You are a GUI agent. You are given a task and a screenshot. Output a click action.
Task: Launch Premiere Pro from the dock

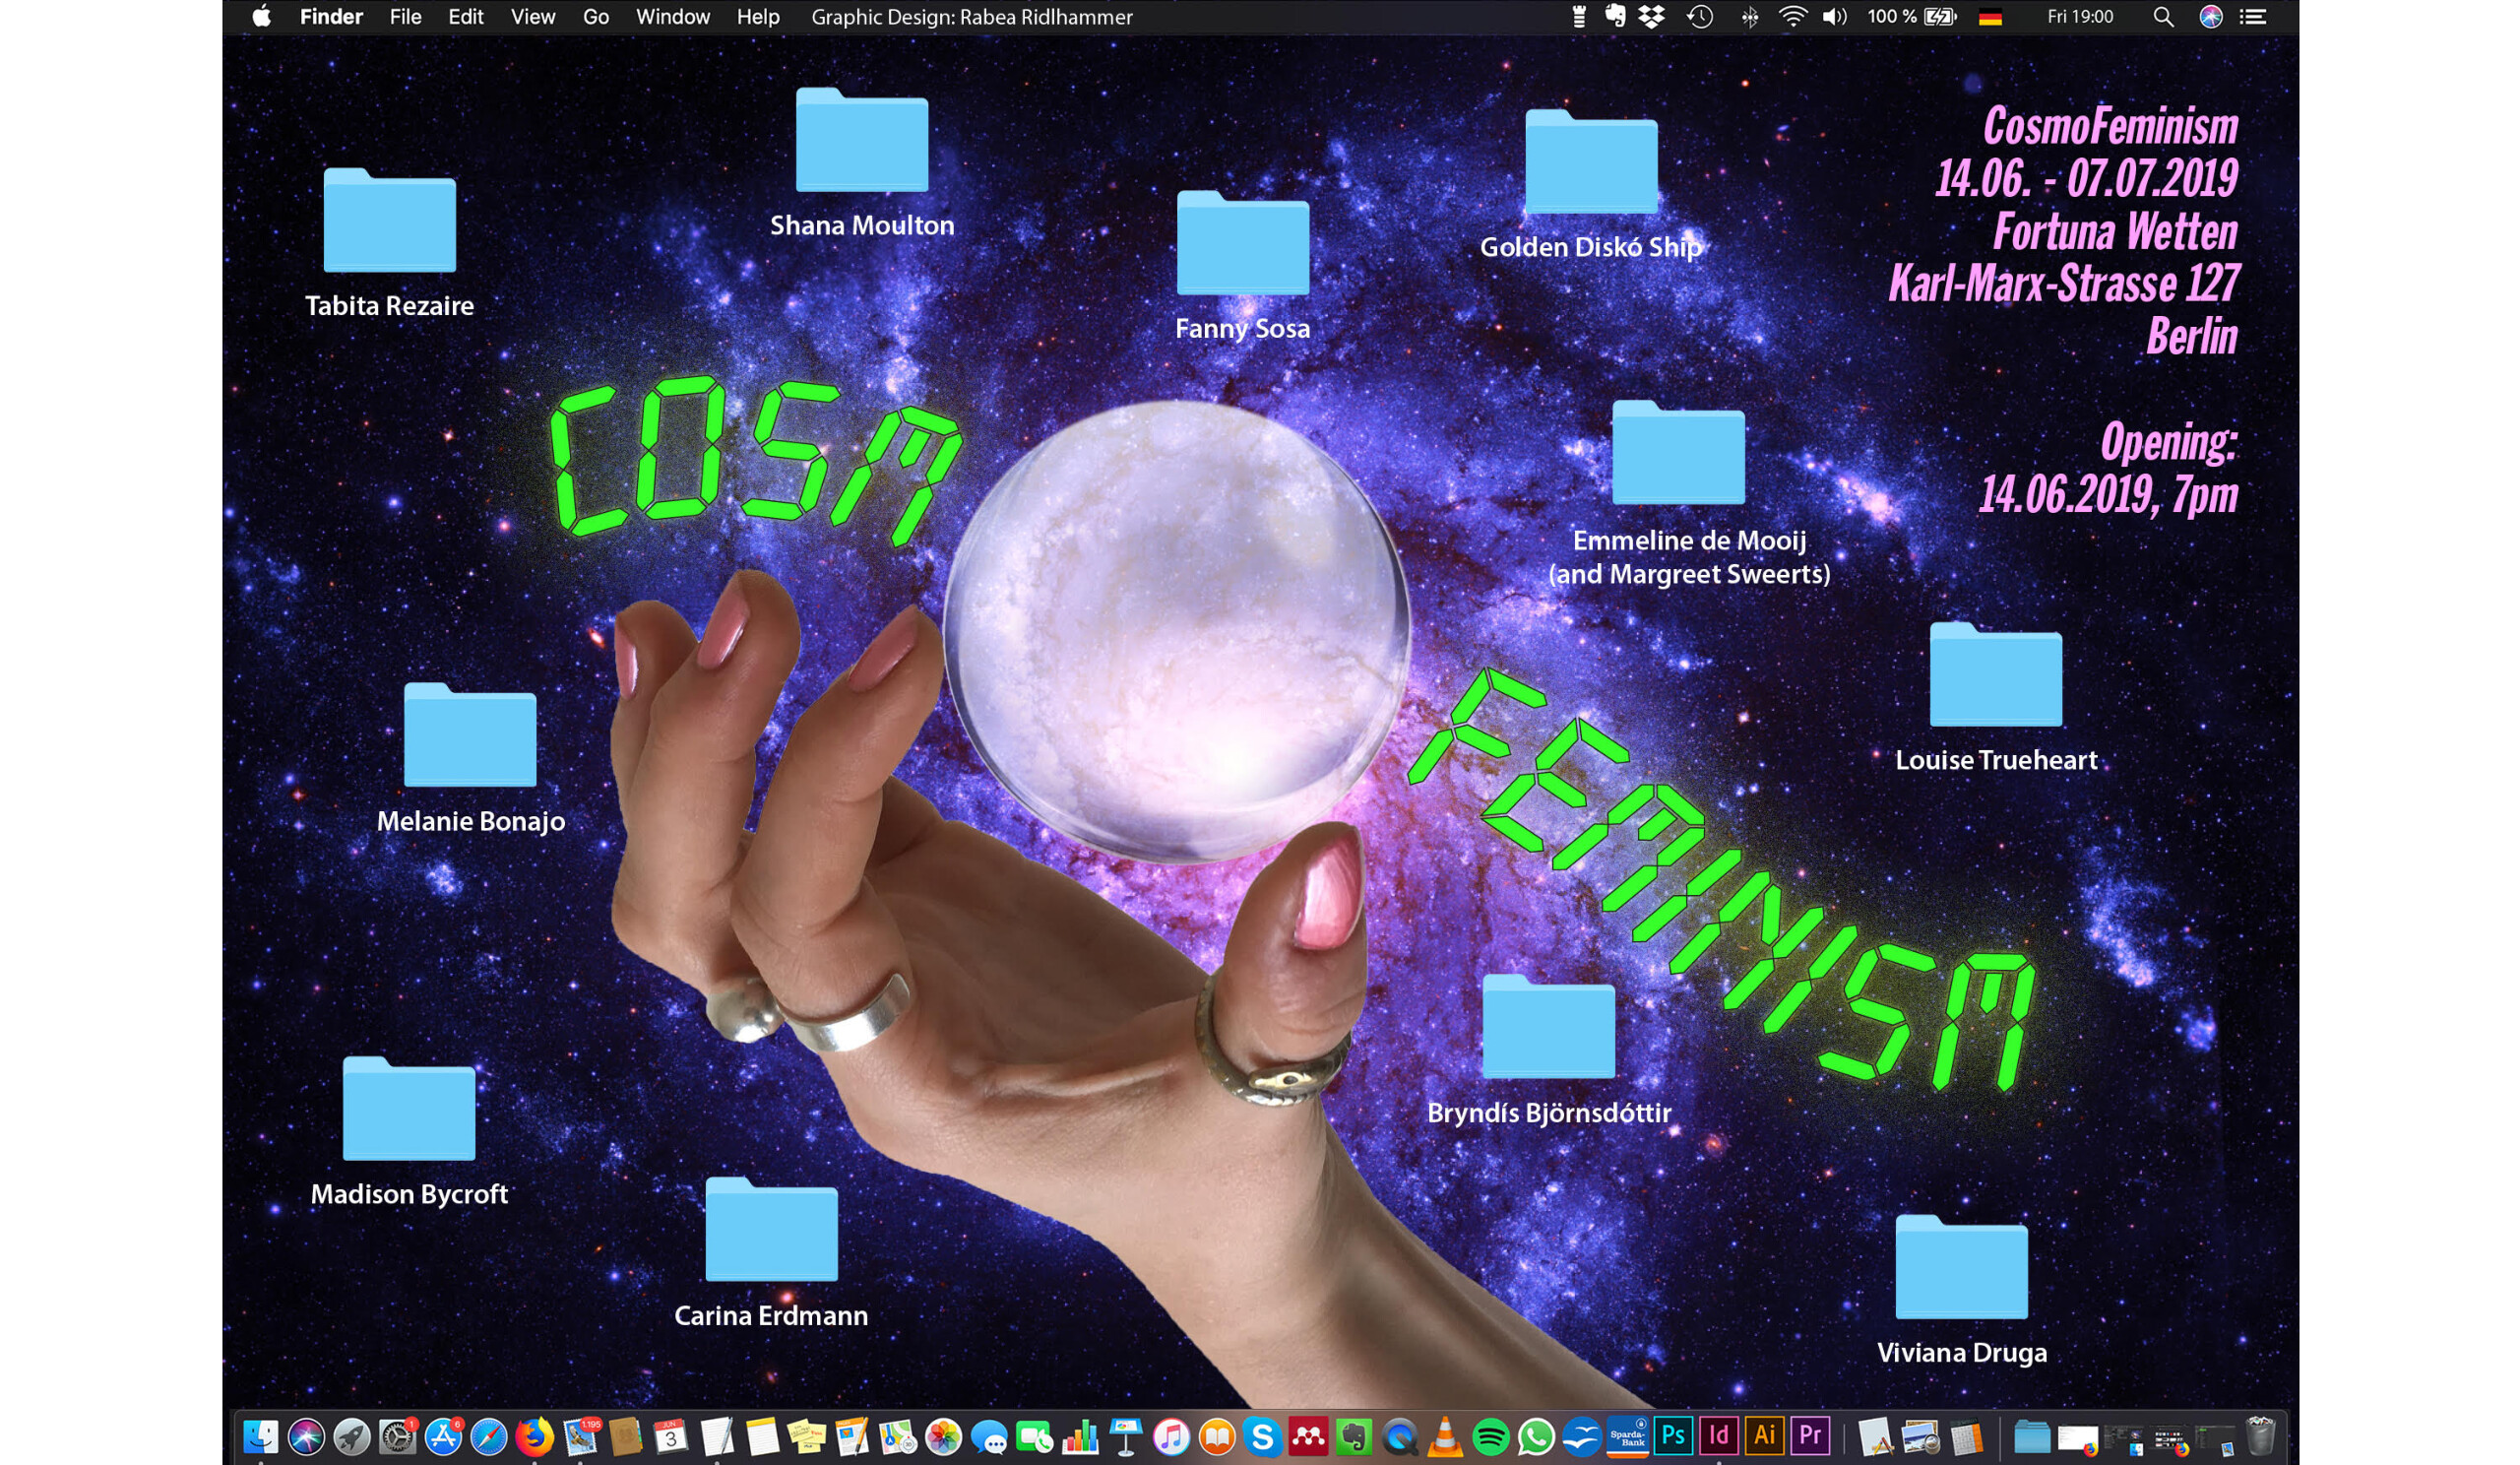coord(1810,1436)
